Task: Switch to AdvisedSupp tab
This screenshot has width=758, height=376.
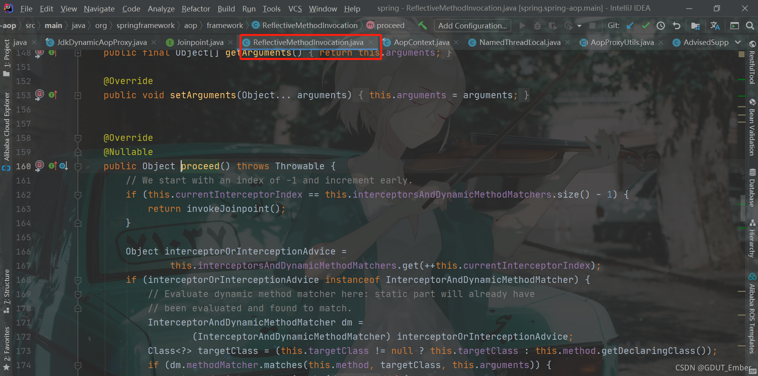Action: click(x=706, y=42)
